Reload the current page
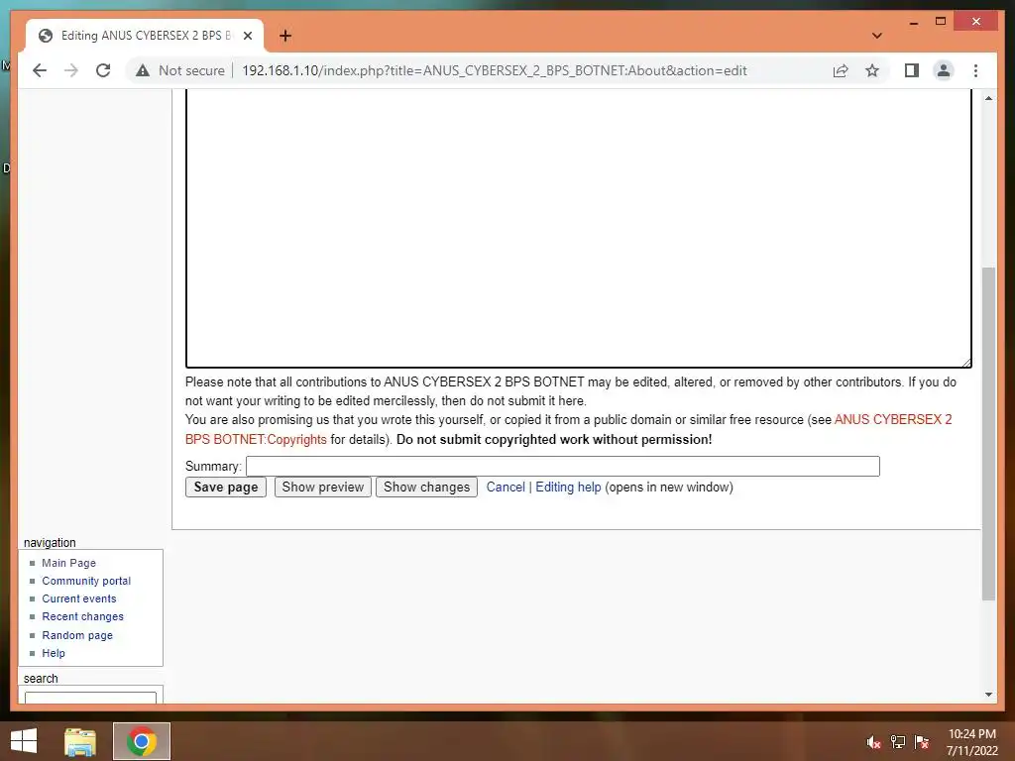 [103, 70]
